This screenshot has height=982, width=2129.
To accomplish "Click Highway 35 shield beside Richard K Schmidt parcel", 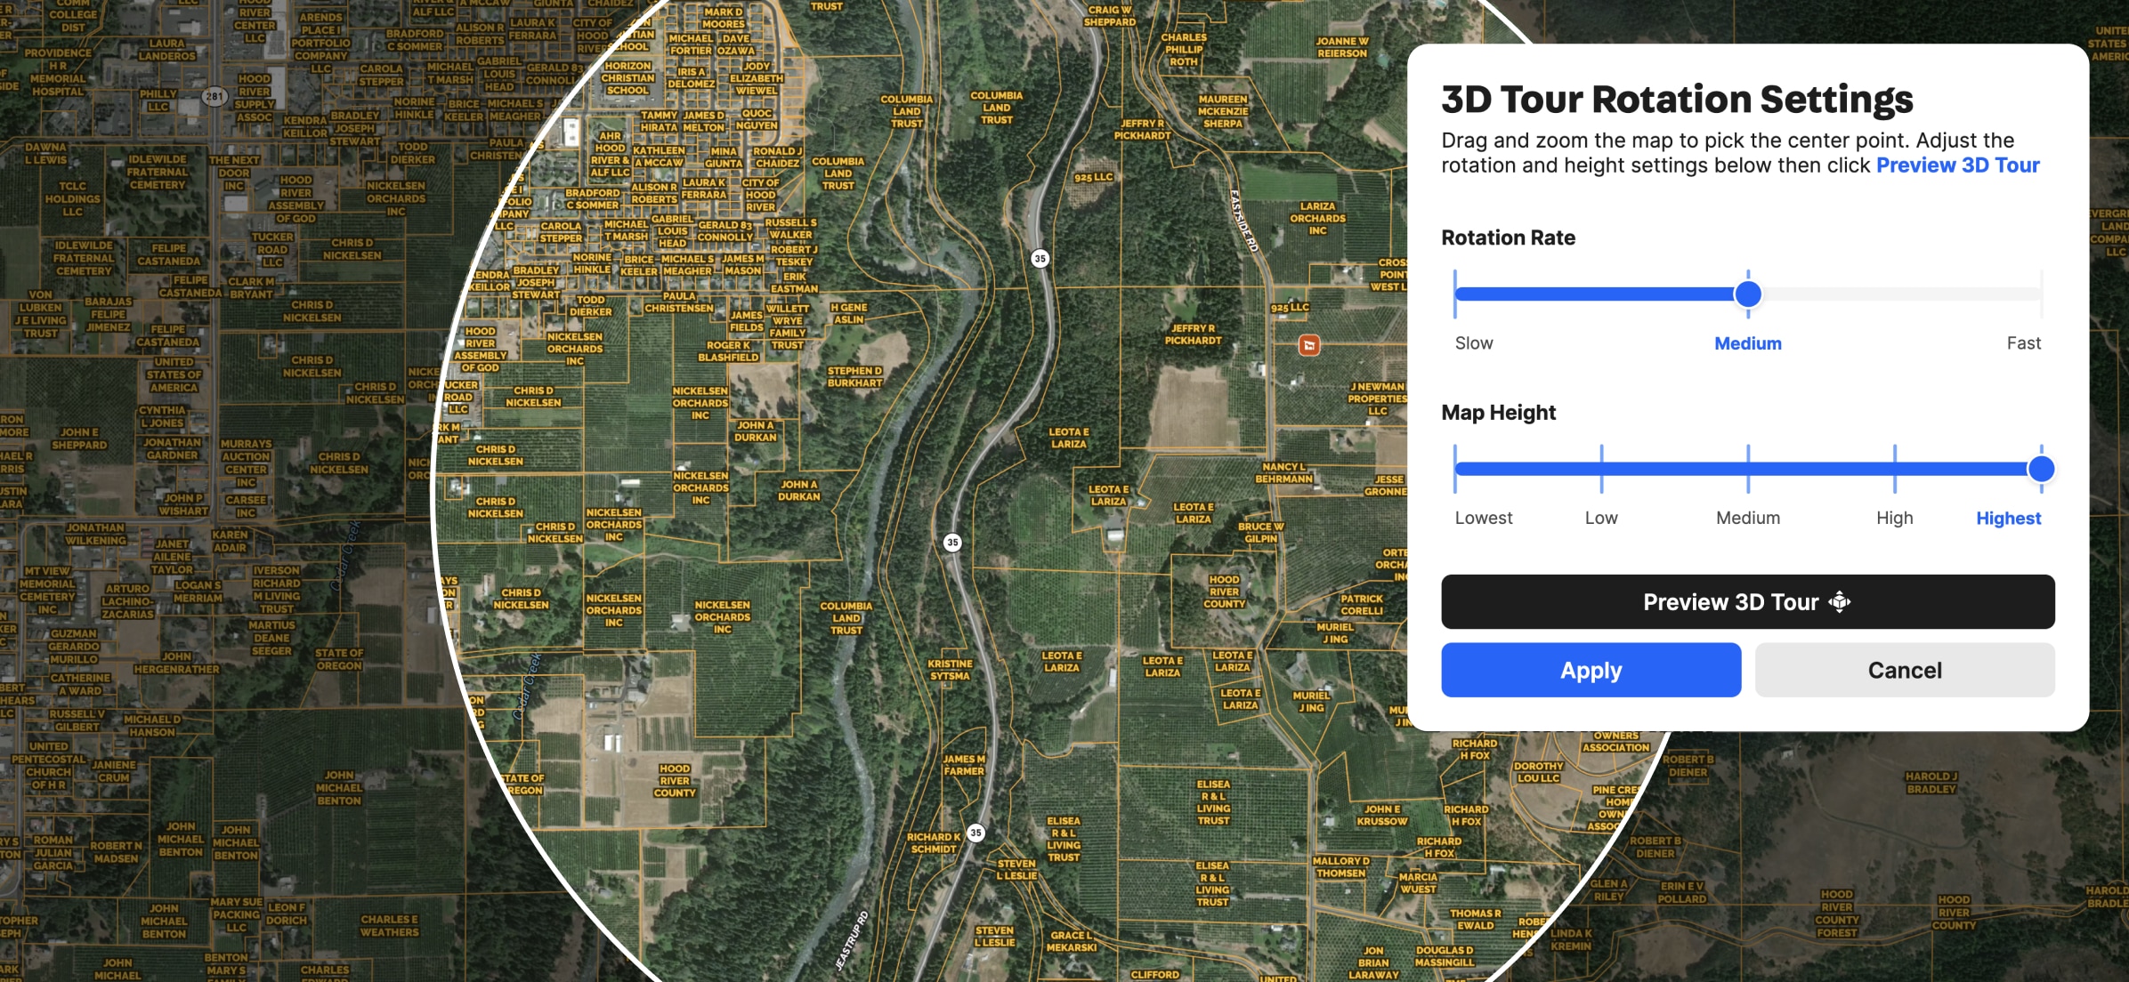I will pos(976,833).
